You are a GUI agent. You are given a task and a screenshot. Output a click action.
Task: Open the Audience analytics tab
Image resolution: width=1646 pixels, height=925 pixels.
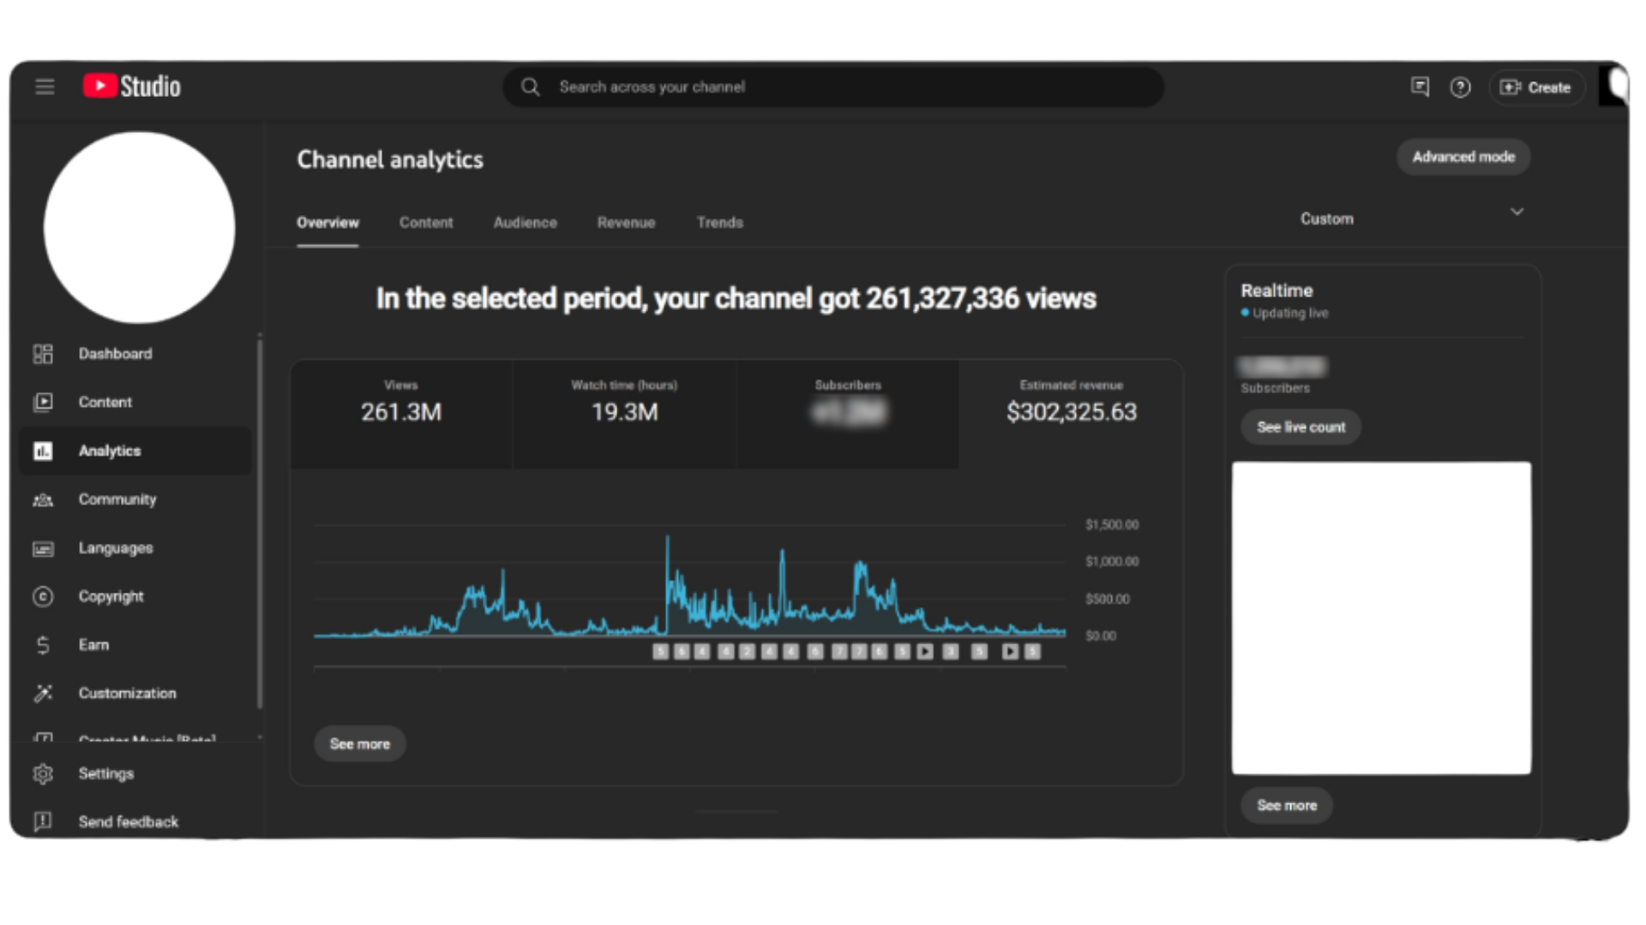click(x=525, y=223)
